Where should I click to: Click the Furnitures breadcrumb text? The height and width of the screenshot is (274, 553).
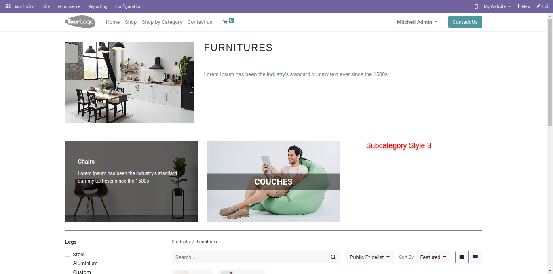[x=207, y=242]
